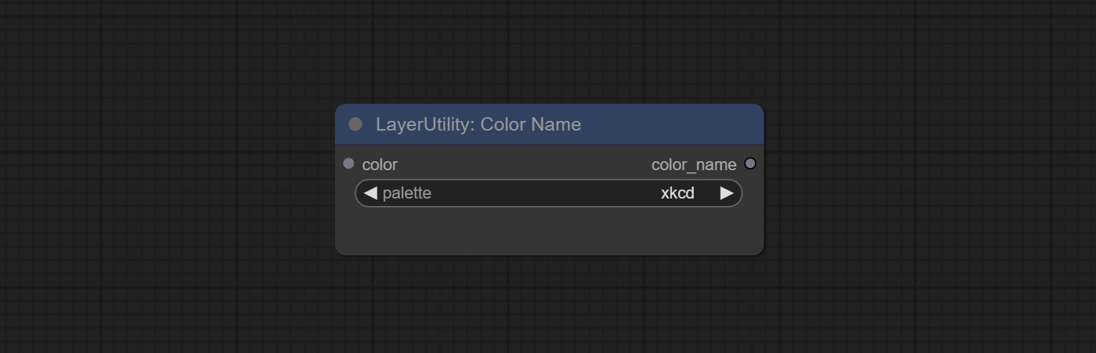Switch palette to previous option with left arrow

(x=370, y=193)
